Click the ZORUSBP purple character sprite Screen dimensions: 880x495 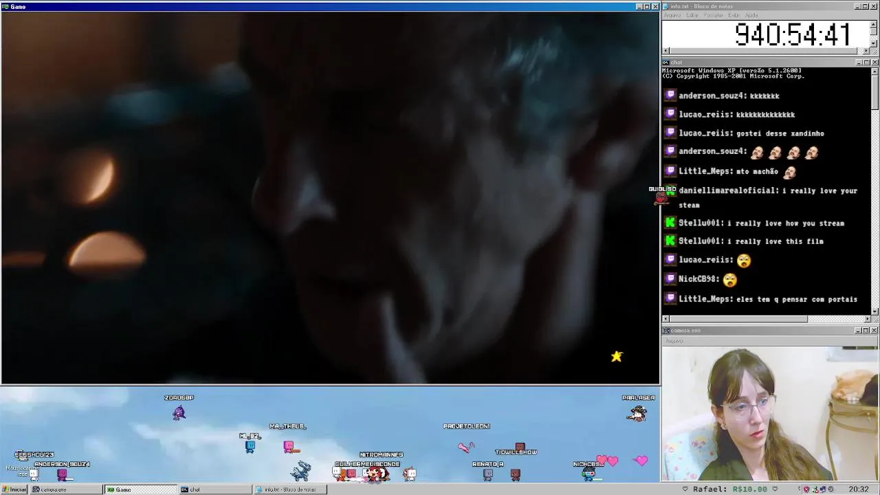179,412
